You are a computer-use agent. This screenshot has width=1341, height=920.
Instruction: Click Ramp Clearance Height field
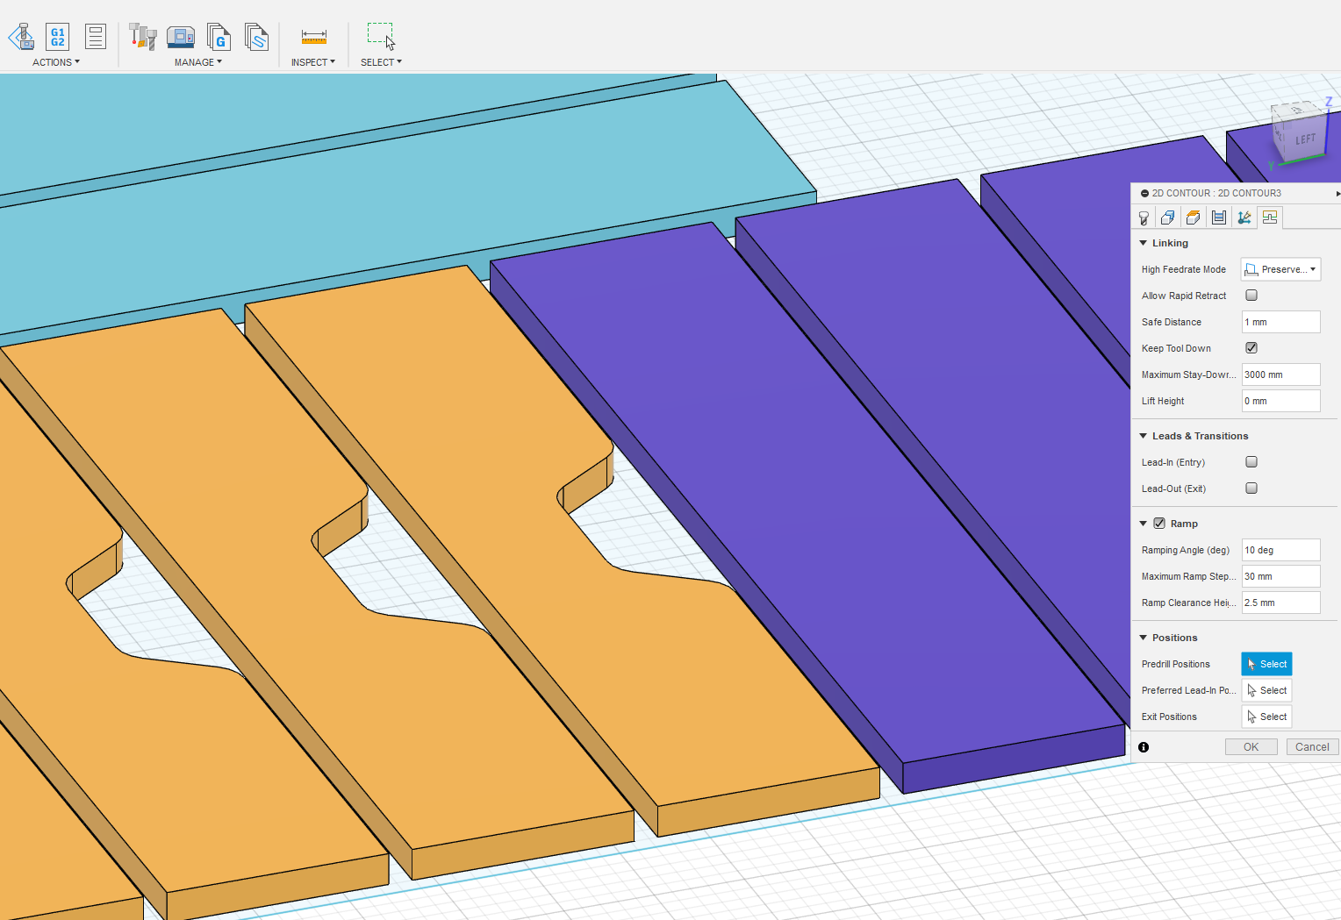[1280, 603]
